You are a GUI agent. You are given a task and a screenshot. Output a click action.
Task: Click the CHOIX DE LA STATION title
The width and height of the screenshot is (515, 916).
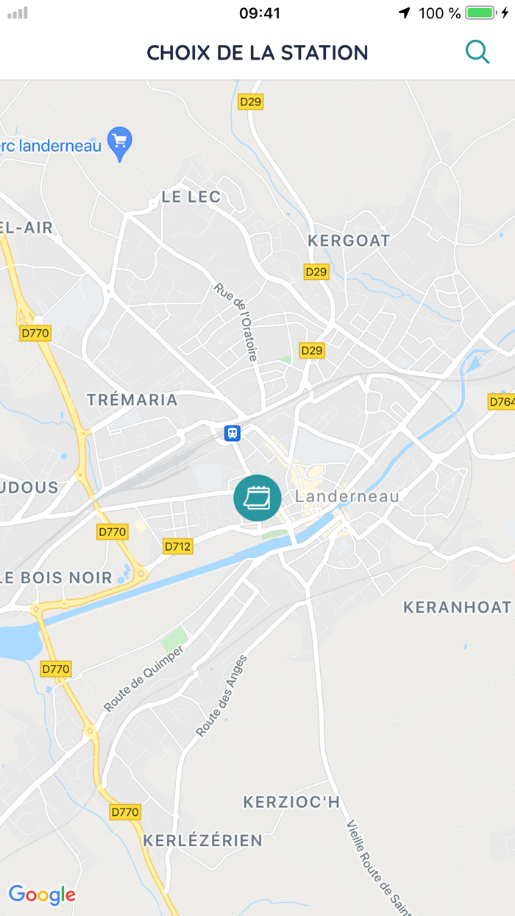click(x=257, y=53)
